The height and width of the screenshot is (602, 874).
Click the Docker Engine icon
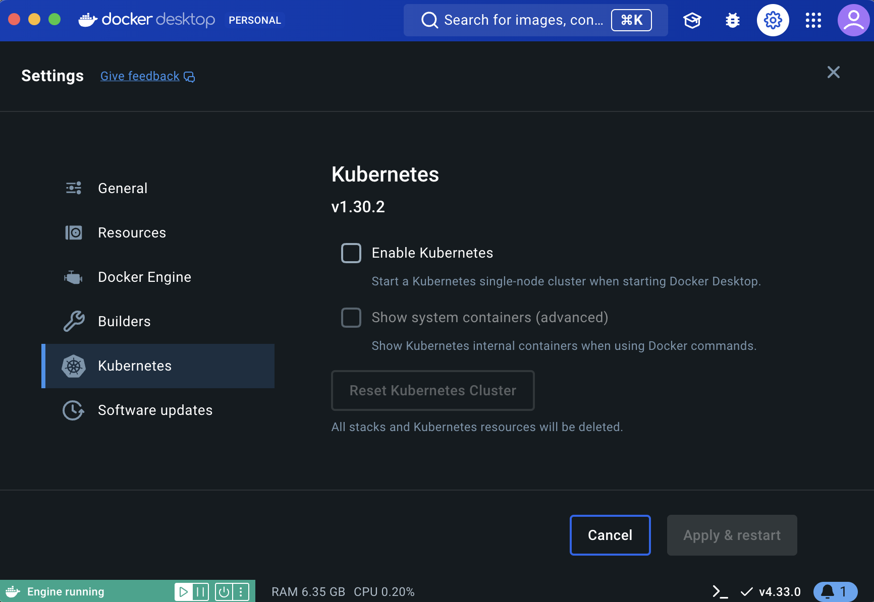pyautogui.click(x=74, y=277)
